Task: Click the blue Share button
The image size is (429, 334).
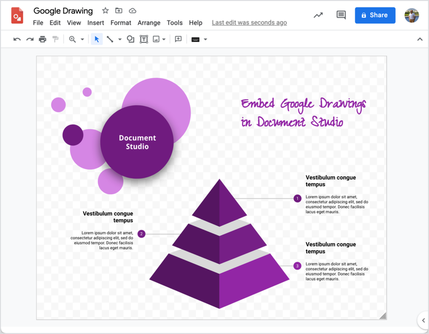Action: (375, 14)
